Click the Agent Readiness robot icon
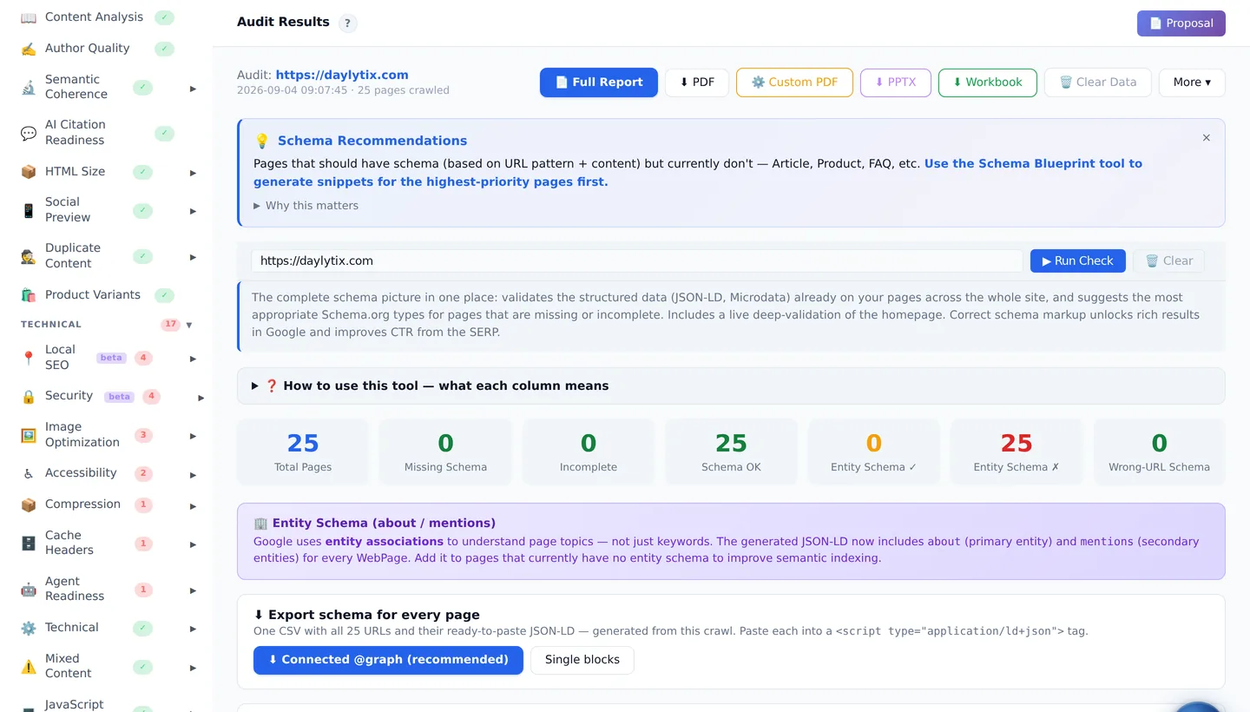Viewport: 1250px width, 712px height. pos(29,590)
